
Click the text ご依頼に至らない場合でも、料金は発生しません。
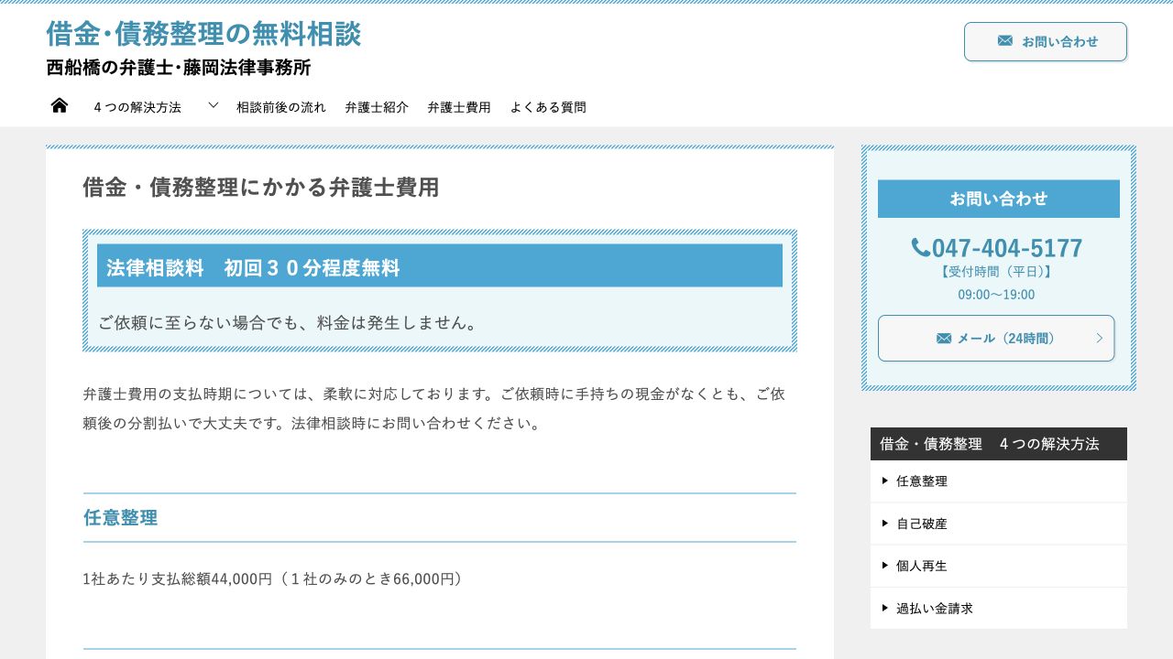point(288,323)
